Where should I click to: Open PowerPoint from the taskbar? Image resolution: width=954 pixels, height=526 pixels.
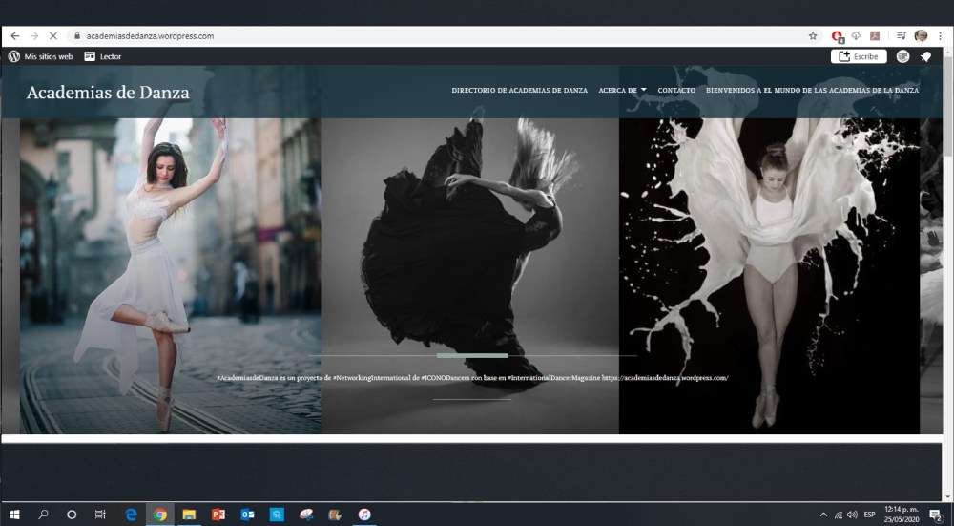218,515
